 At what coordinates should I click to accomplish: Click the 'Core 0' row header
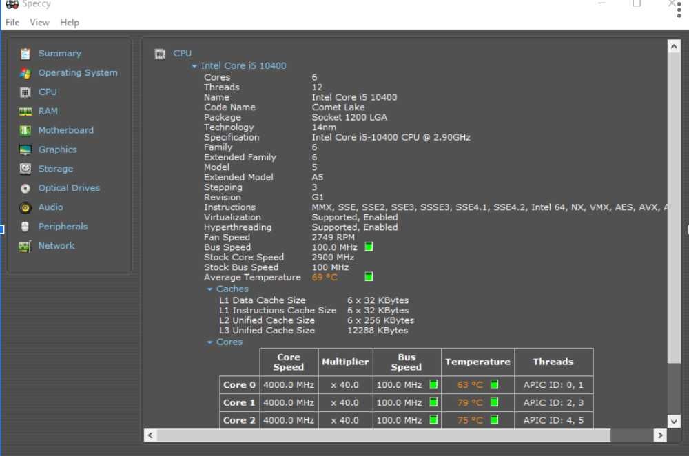click(x=239, y=385)
